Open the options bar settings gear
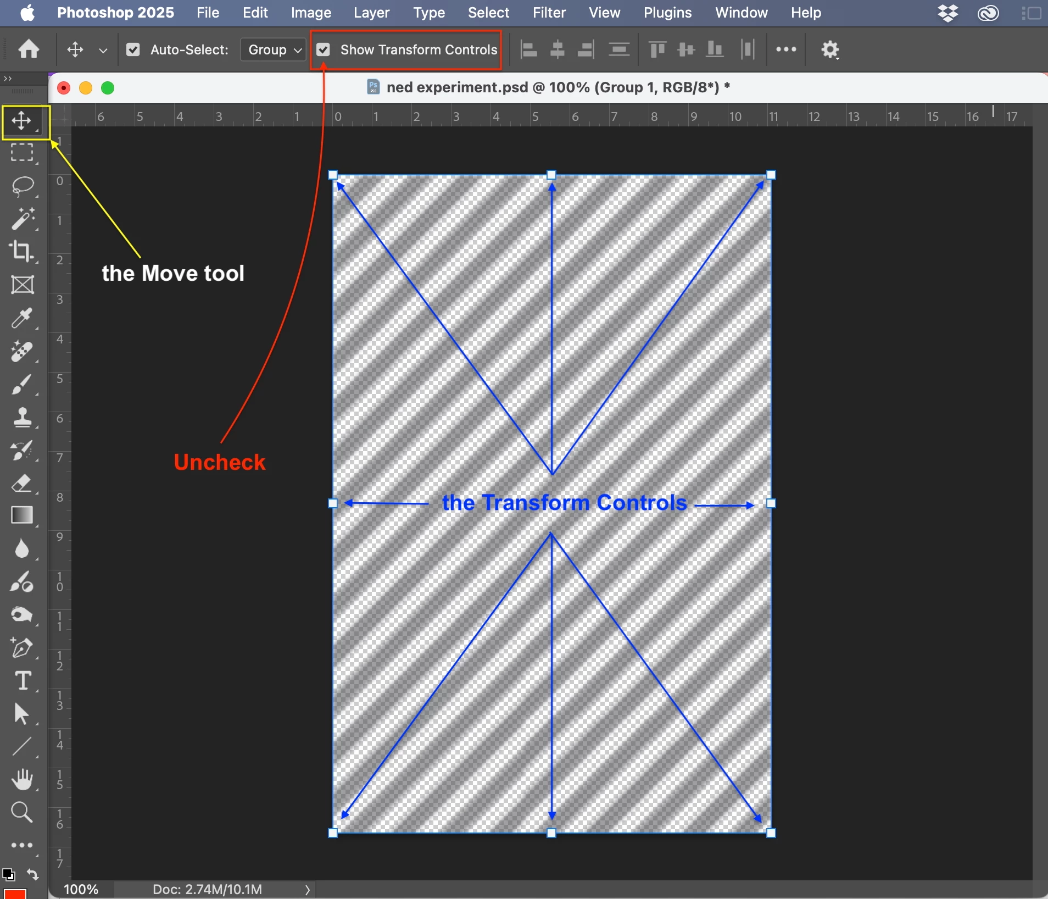Image resolution: width=1048 pixels, height=899 pixels. click(x=830, y=50)
